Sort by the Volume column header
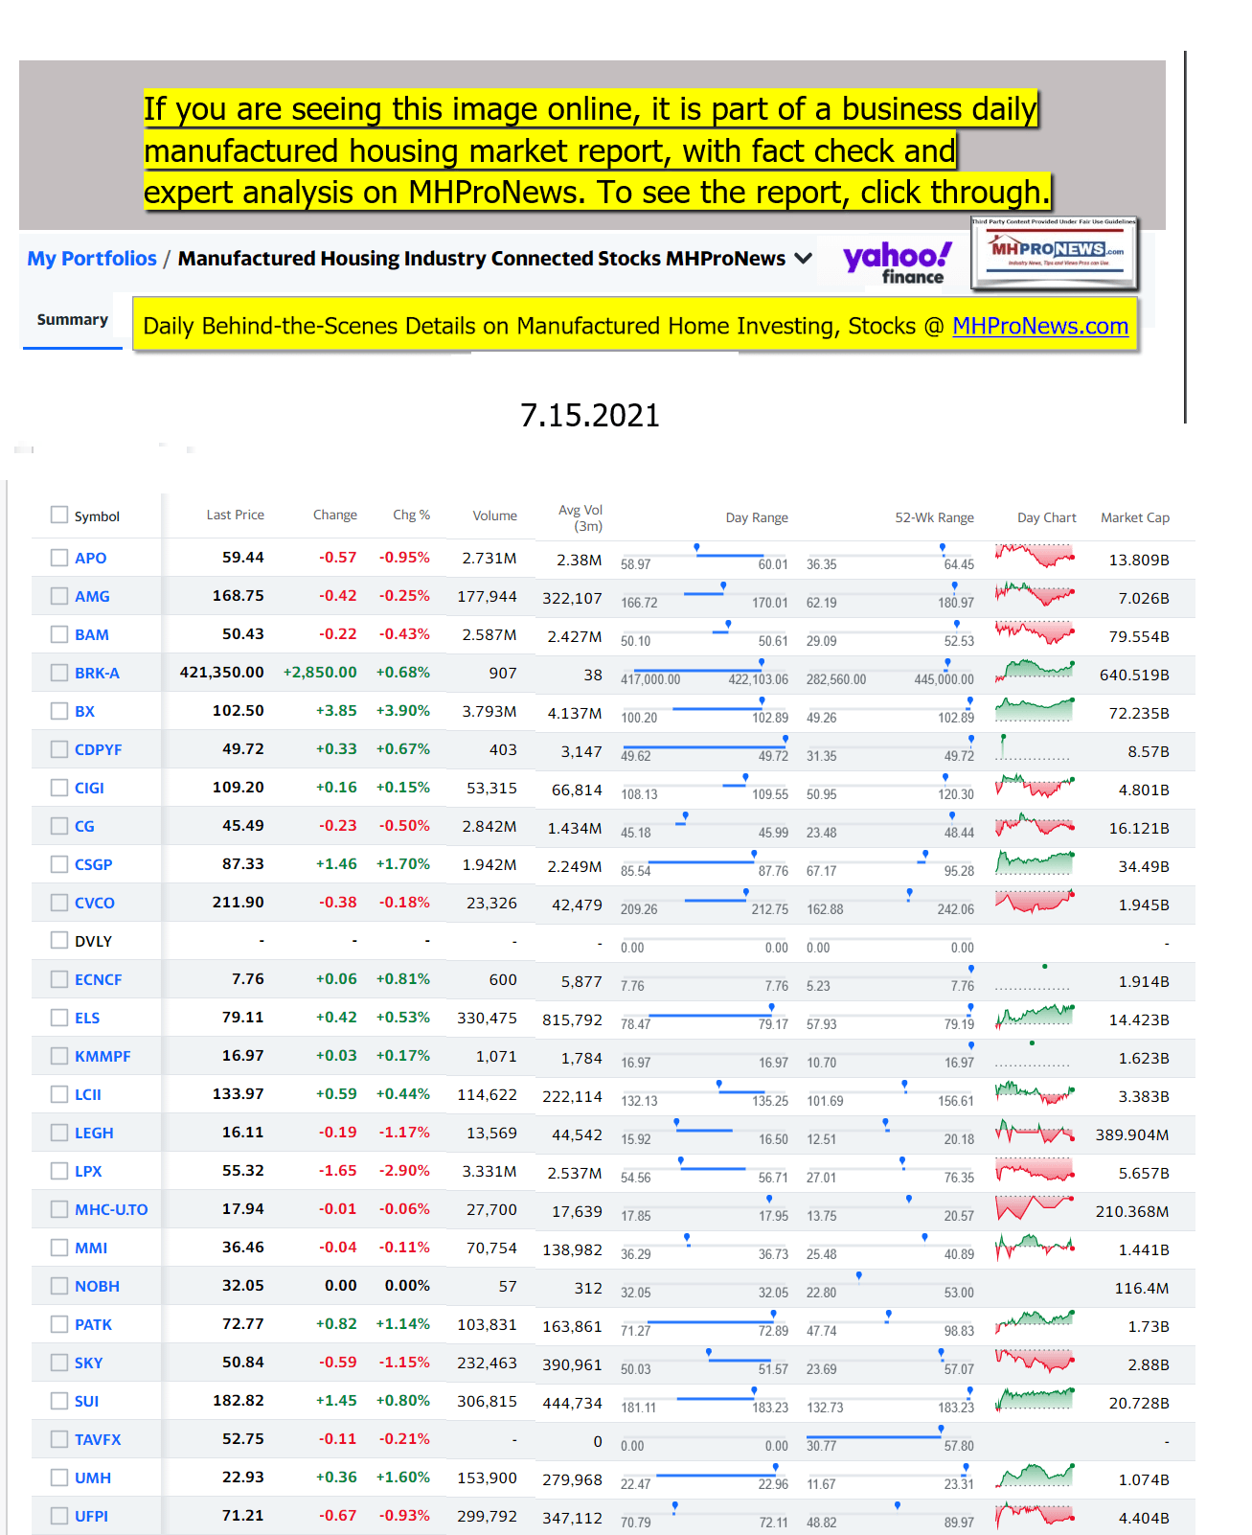Image resolution: width=1252 pixels, height=1535 pixels. tap(494, 515)
